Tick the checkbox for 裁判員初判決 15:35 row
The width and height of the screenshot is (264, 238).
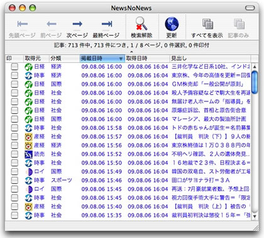[x=14, y=215]
